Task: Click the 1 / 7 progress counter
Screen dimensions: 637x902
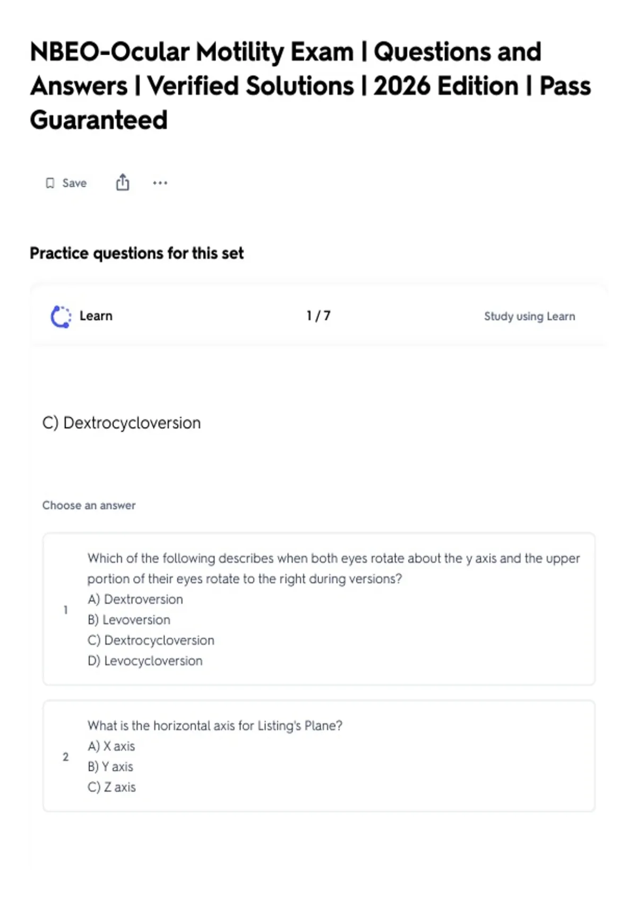Action: click(318, 316)
